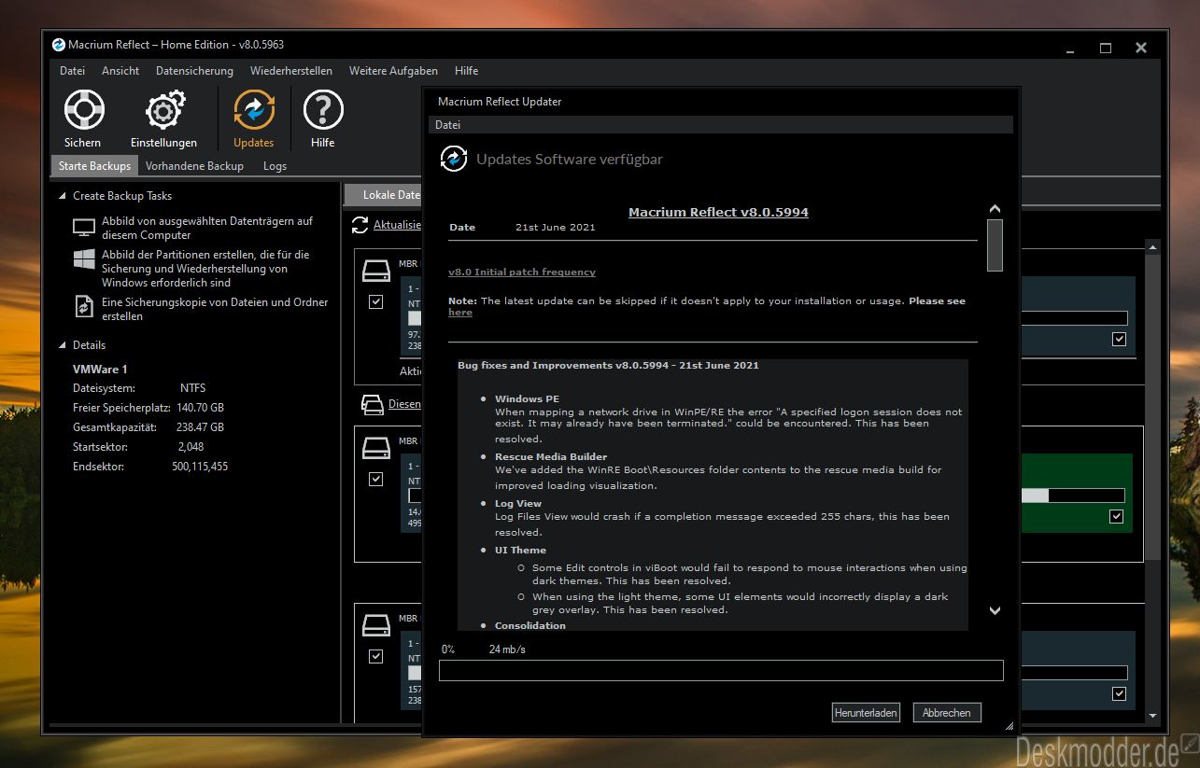
Task: Click the Herunterladen button
Action: point(866,713)
